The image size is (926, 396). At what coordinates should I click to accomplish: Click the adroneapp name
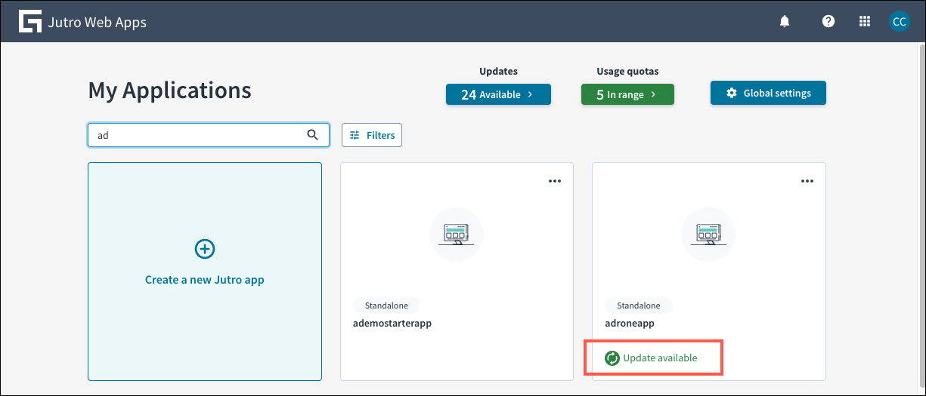(630, 323)
